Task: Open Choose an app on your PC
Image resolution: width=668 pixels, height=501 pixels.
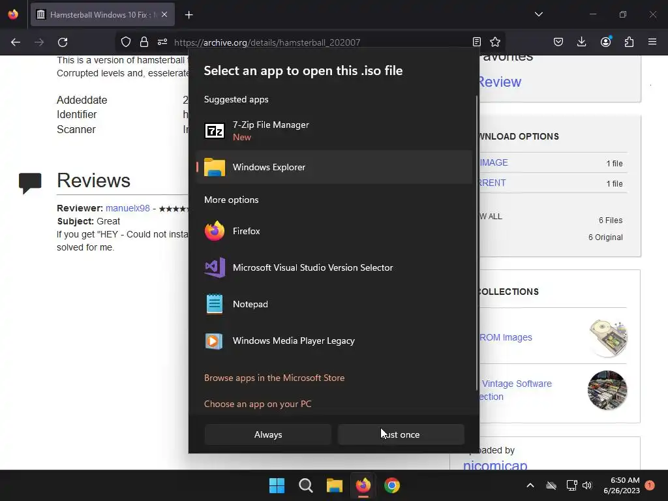Action: 258,404
